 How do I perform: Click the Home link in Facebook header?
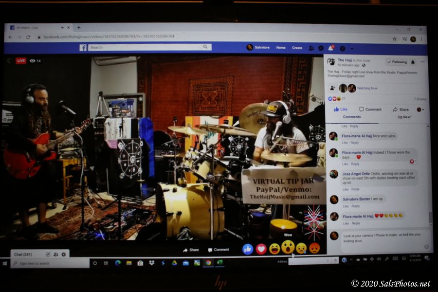281,48
